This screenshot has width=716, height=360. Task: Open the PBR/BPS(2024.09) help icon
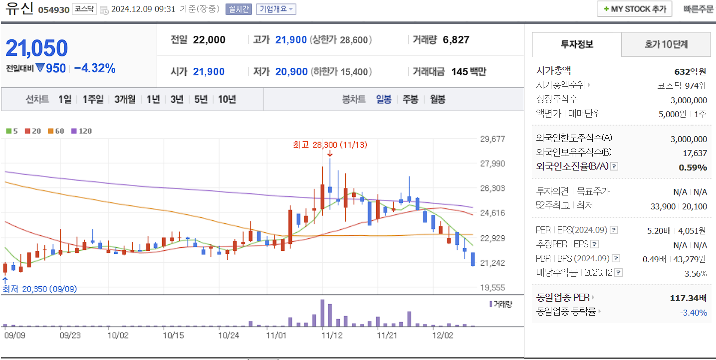(x=616, y=258)
